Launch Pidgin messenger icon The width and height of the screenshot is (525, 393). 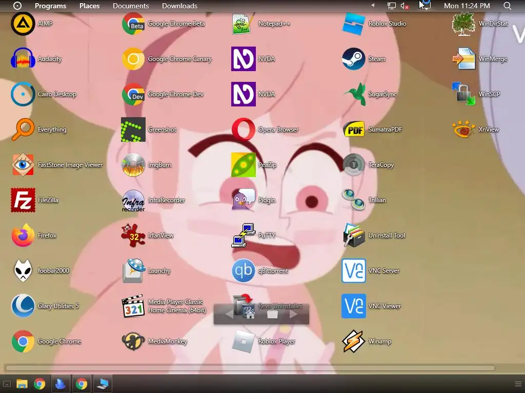244,200
